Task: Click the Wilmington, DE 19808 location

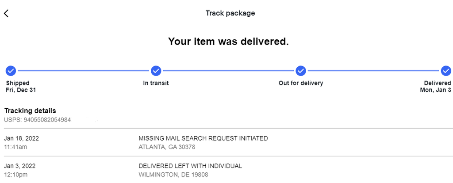Action: tap(173, 175)
